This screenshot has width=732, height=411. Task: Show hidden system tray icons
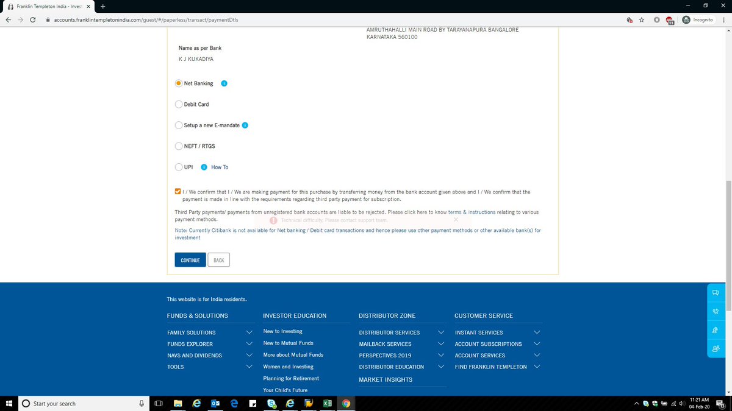point(637,403)
